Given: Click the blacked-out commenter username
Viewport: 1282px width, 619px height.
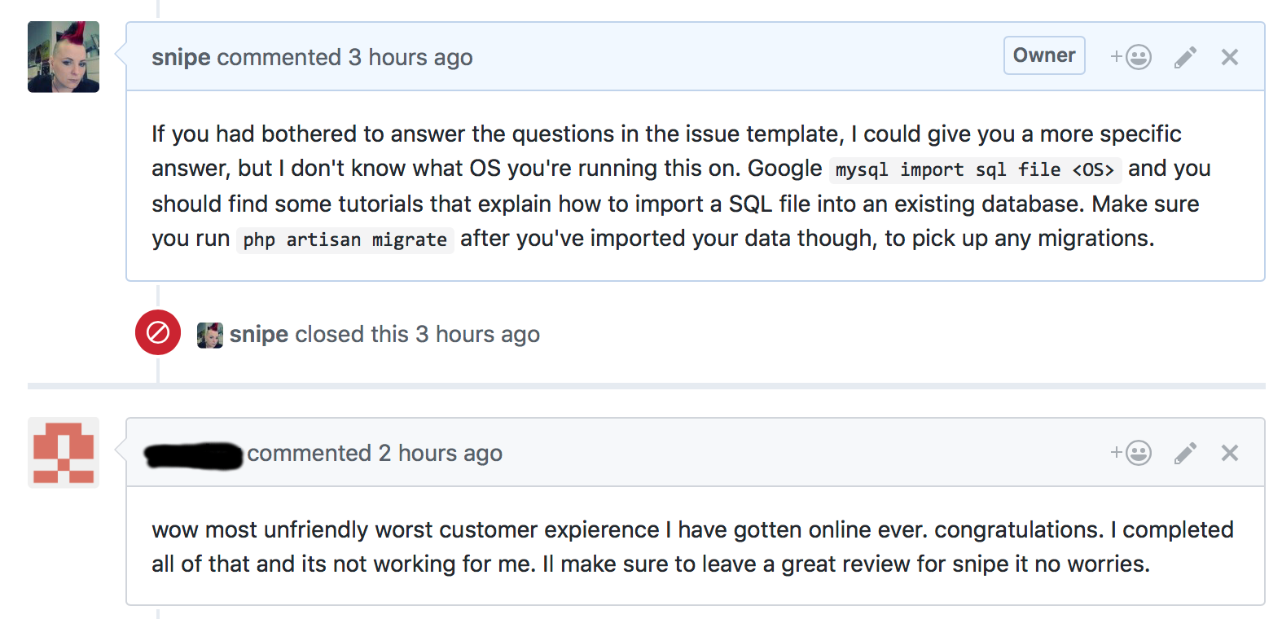Looking at the screenshot, I should click(x=194, y=454).
